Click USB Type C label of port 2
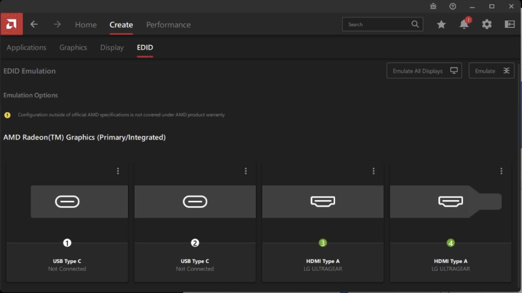The height and width of the screenshot is (293, 522). (x=195, y=261)
